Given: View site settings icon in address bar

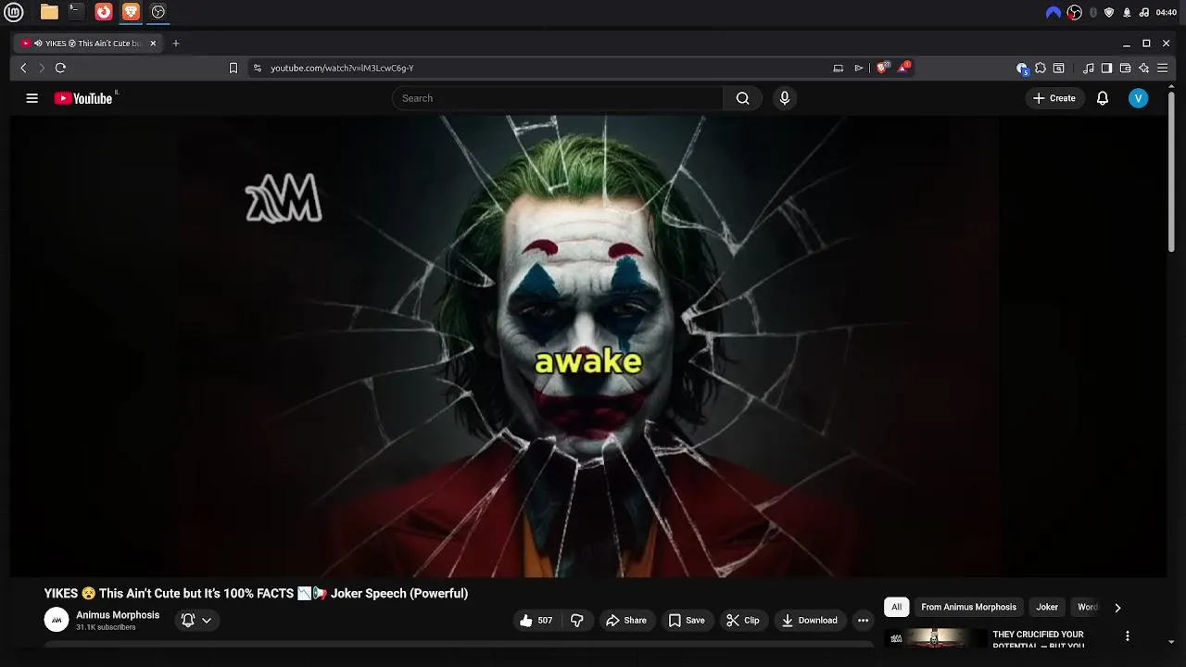Looking at the screenshot, I should point(258,68).
